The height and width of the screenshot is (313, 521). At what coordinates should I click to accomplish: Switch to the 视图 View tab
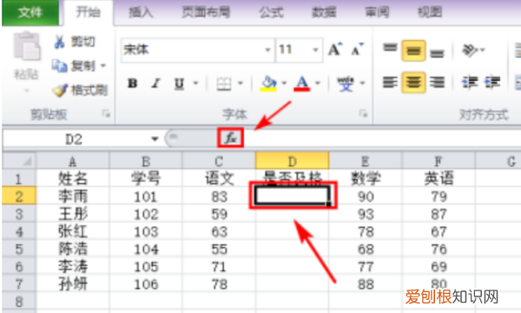[x=430, y=13]
